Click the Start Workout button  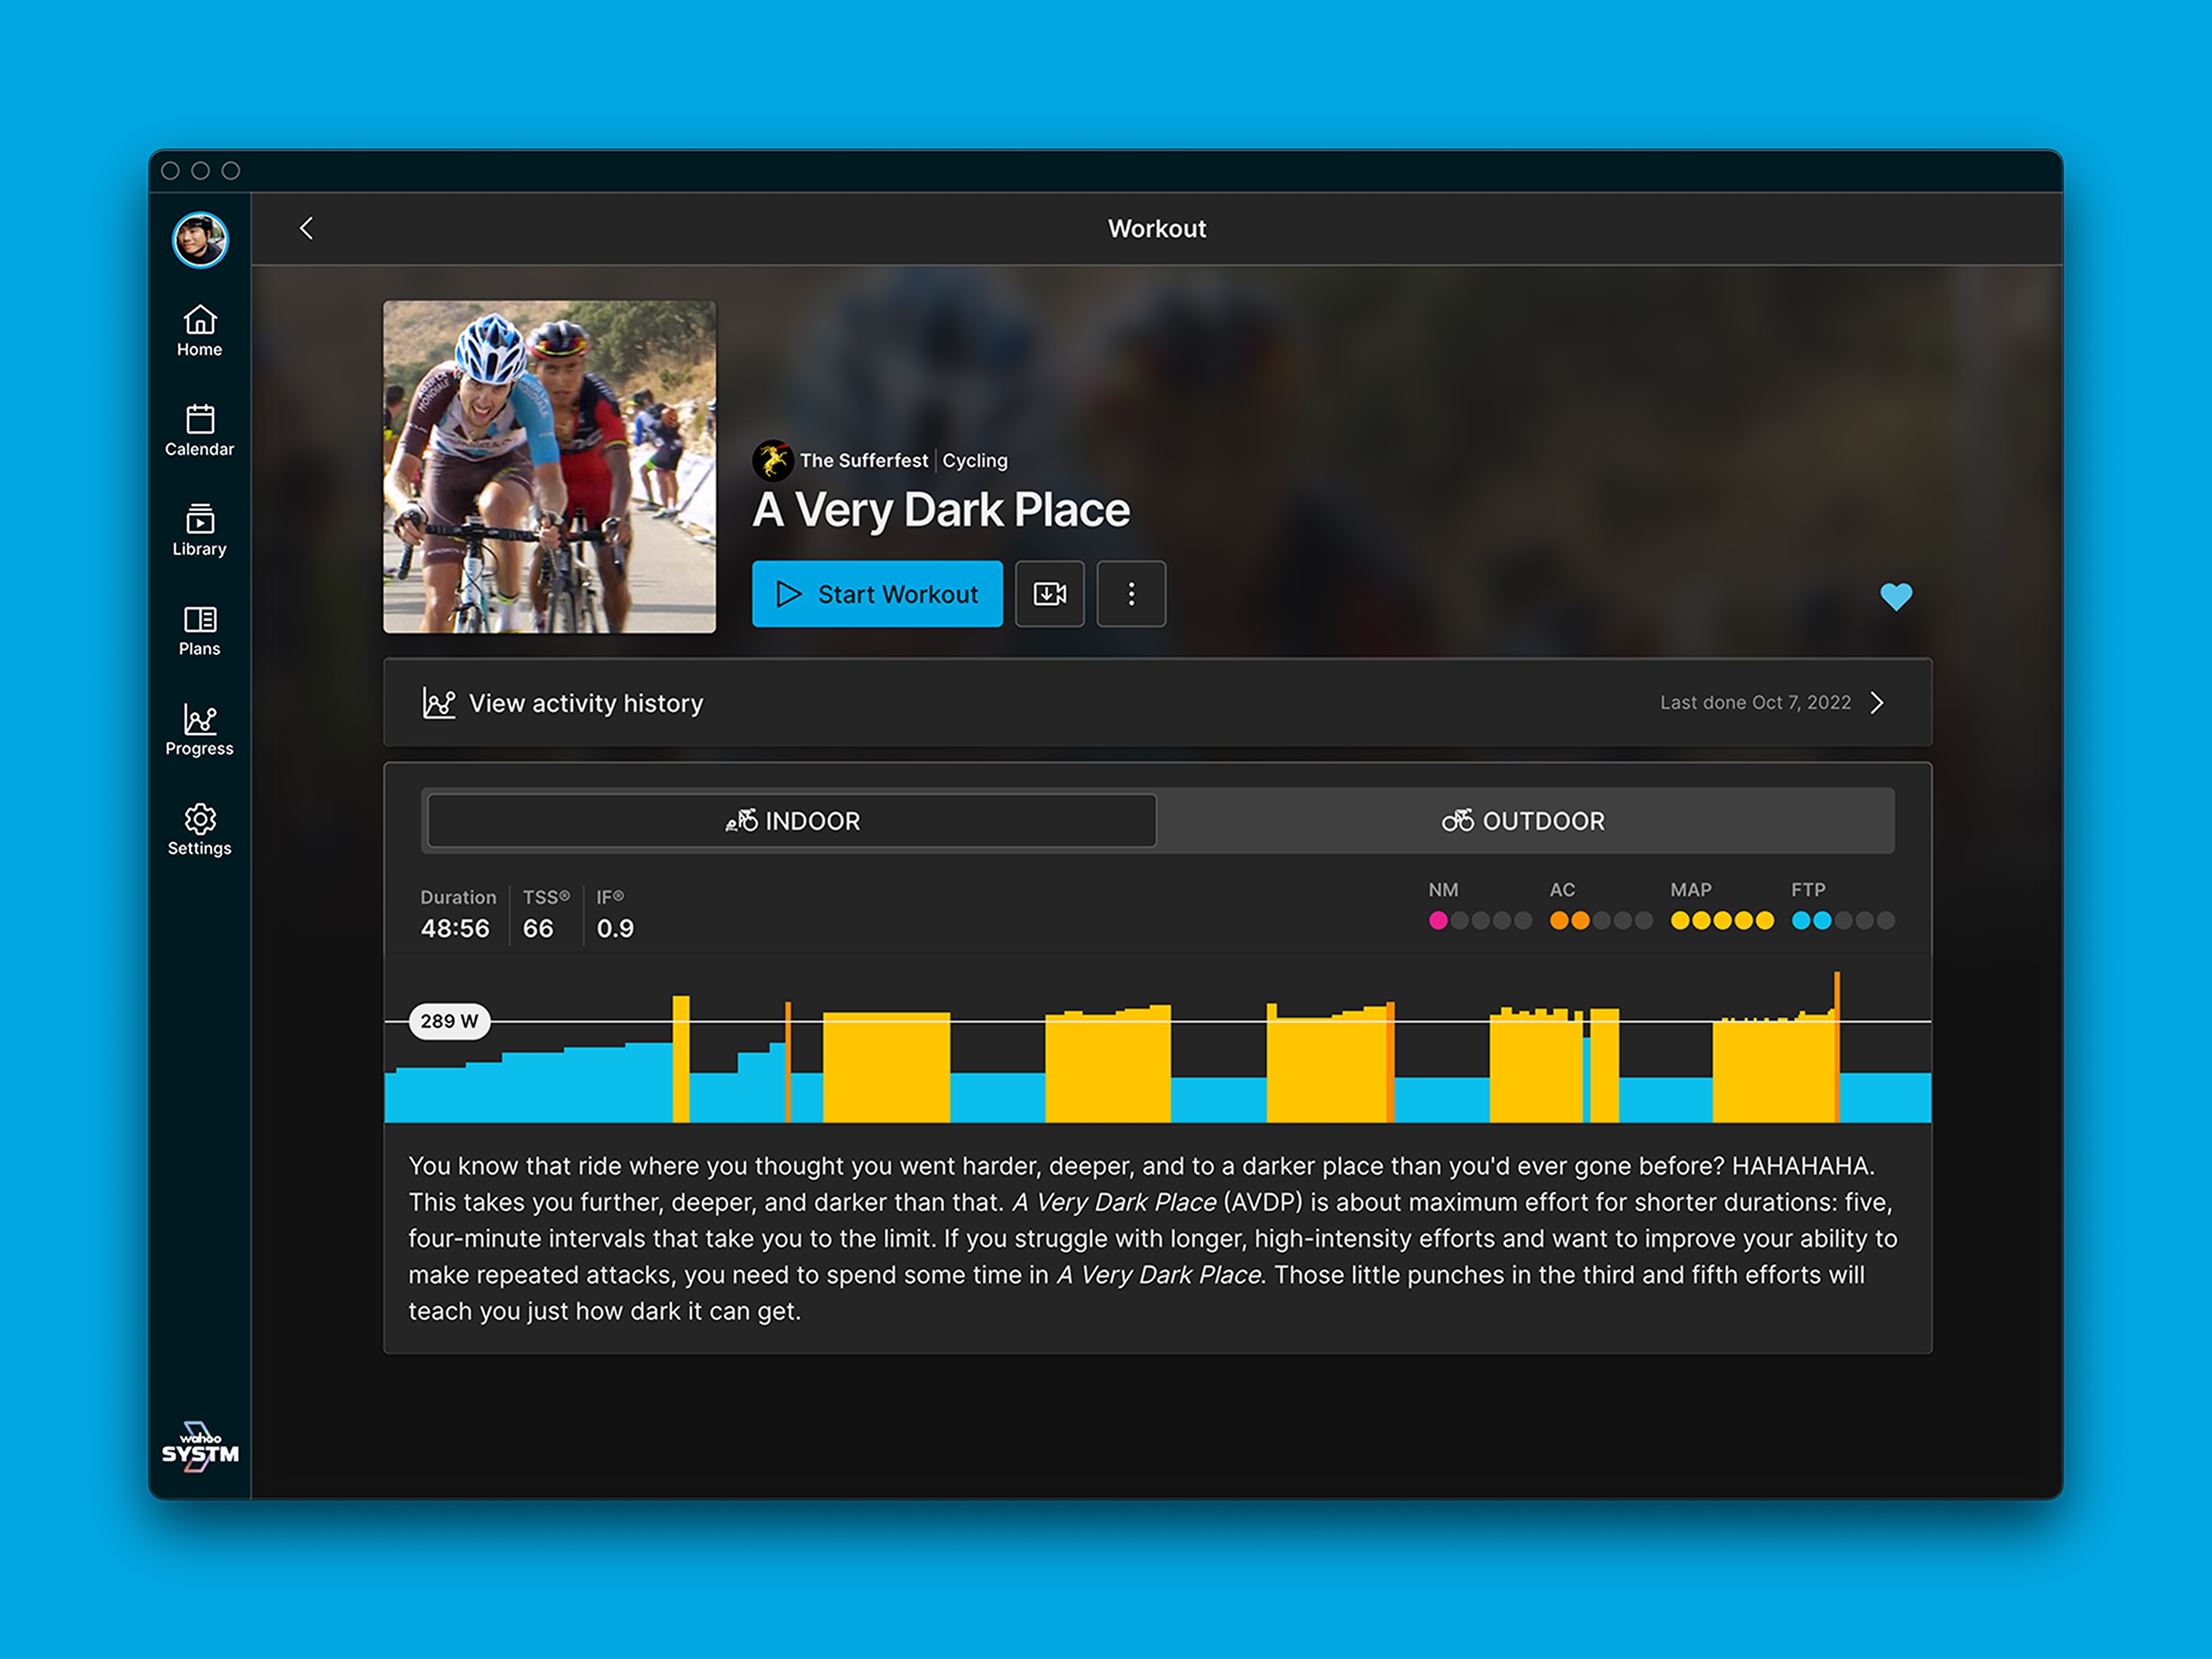click(877, 594)
